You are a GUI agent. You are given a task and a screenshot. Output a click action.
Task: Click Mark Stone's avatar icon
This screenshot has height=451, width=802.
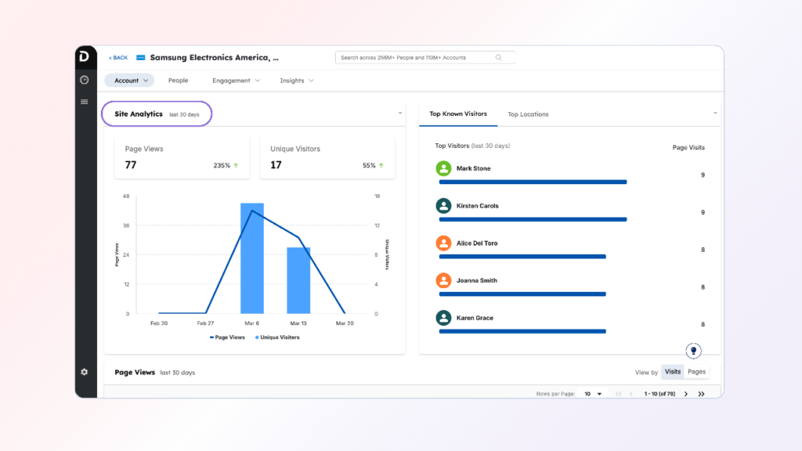tap(444, 168)
